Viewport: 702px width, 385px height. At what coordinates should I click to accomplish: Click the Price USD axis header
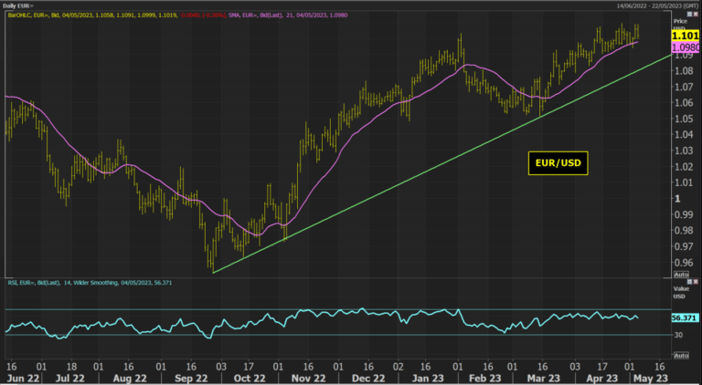pos(680,25)
